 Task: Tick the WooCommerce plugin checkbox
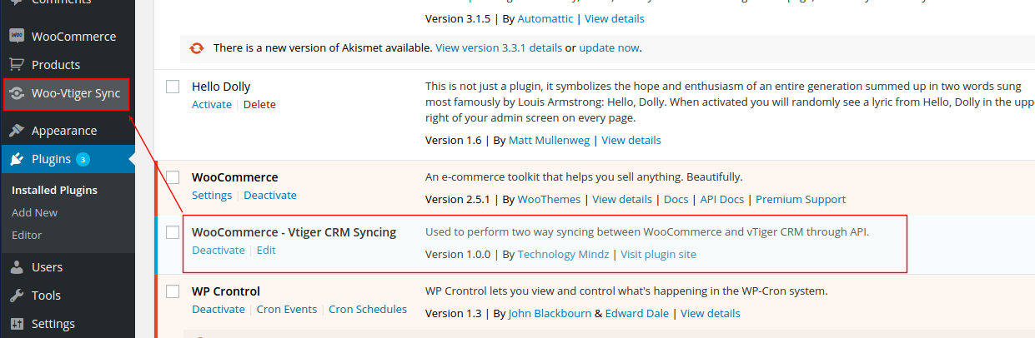(173, 177)
